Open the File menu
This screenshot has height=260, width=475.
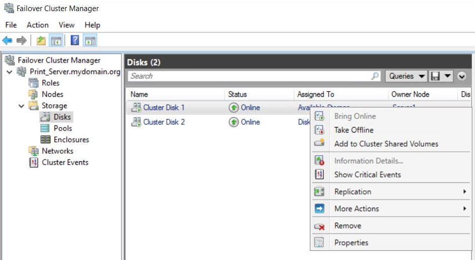11,25
